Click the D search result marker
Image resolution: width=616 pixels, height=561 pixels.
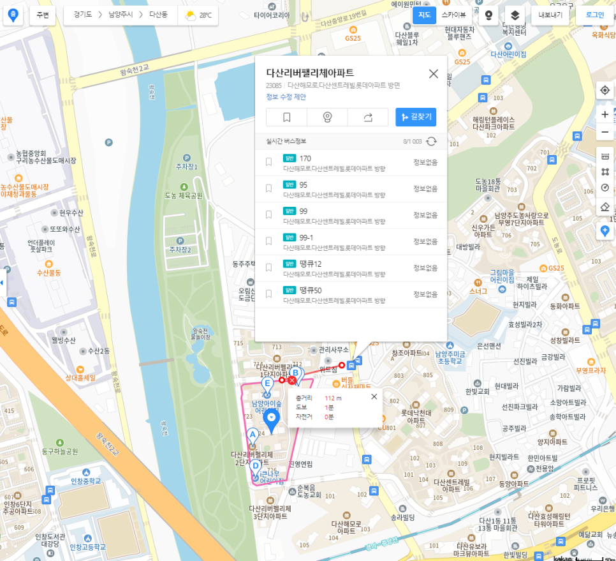coord(256,468)
